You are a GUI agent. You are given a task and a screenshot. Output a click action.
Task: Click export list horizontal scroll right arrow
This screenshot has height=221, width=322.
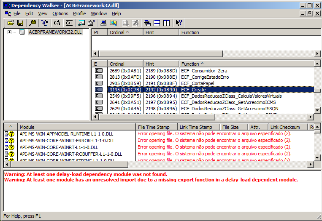click(x=311, y=117)
